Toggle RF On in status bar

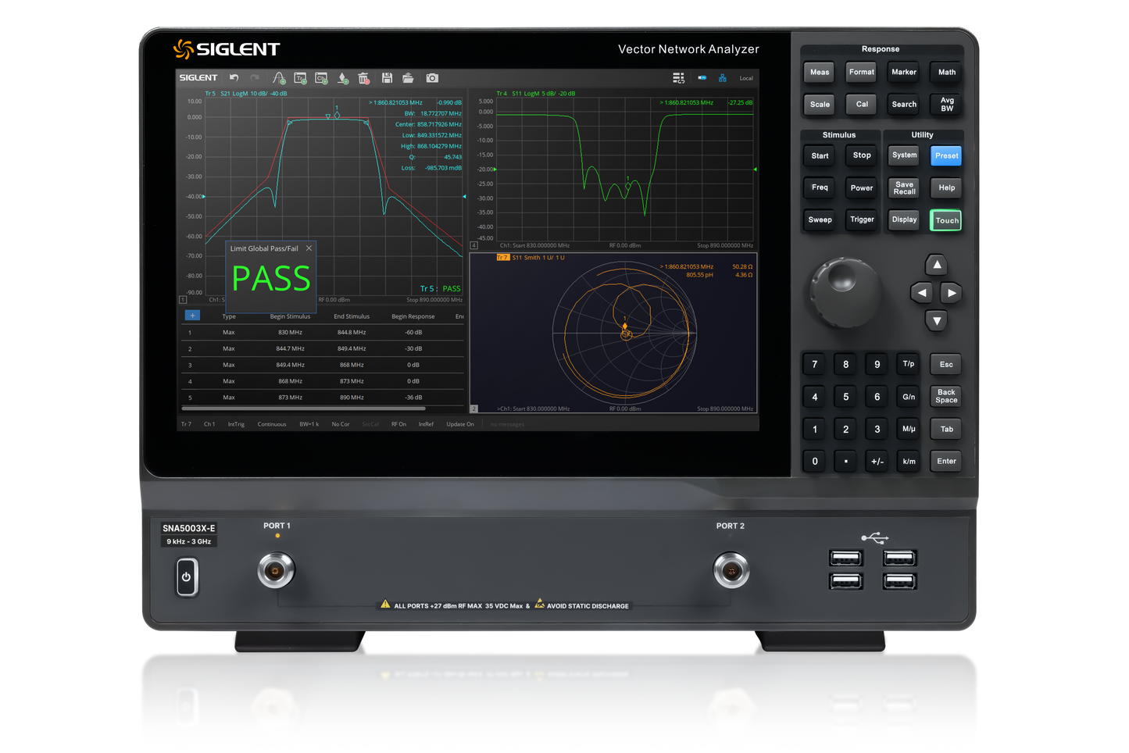point(398,424)
